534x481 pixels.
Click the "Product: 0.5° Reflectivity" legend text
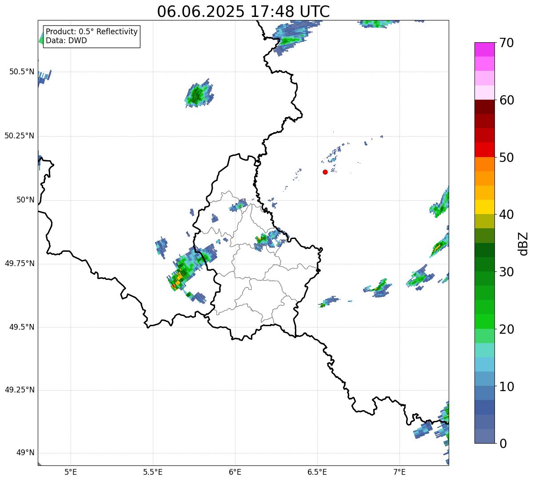(x=92, y=32)
